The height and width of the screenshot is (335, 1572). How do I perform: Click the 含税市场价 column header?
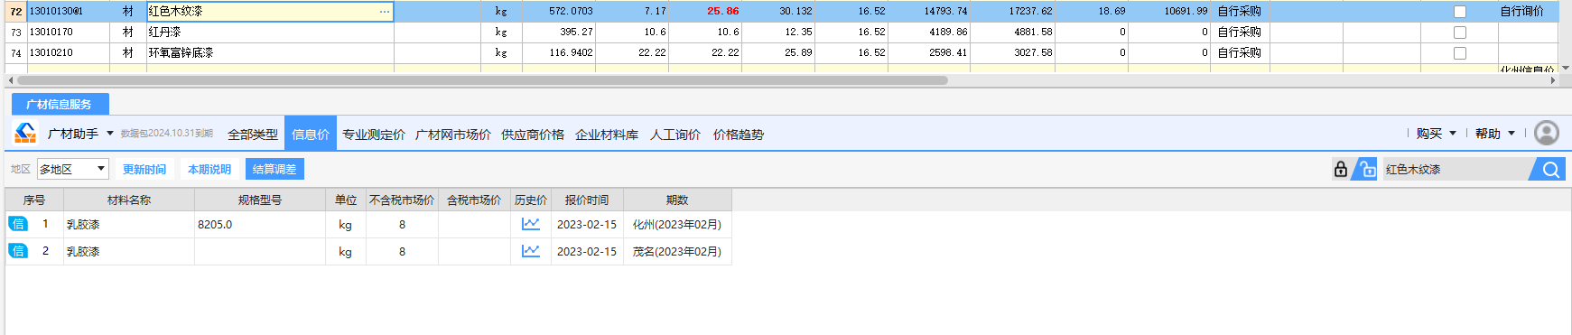pyautogui.click(x=474, y=200)
